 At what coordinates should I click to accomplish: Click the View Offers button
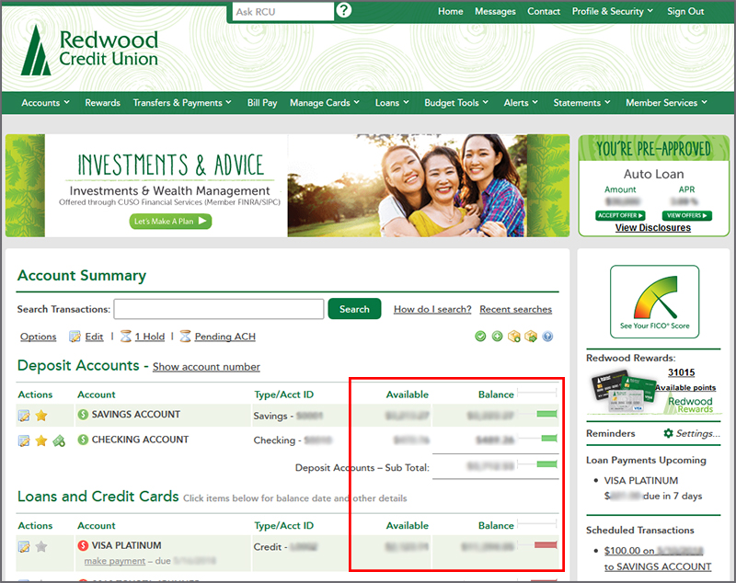point(687,215)
